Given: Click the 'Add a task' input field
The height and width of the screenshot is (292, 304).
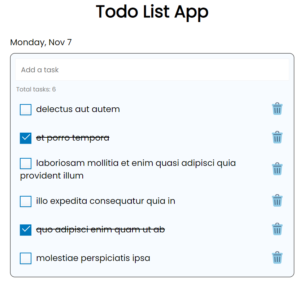Looking at the screenshot, I should coord(152,69).
